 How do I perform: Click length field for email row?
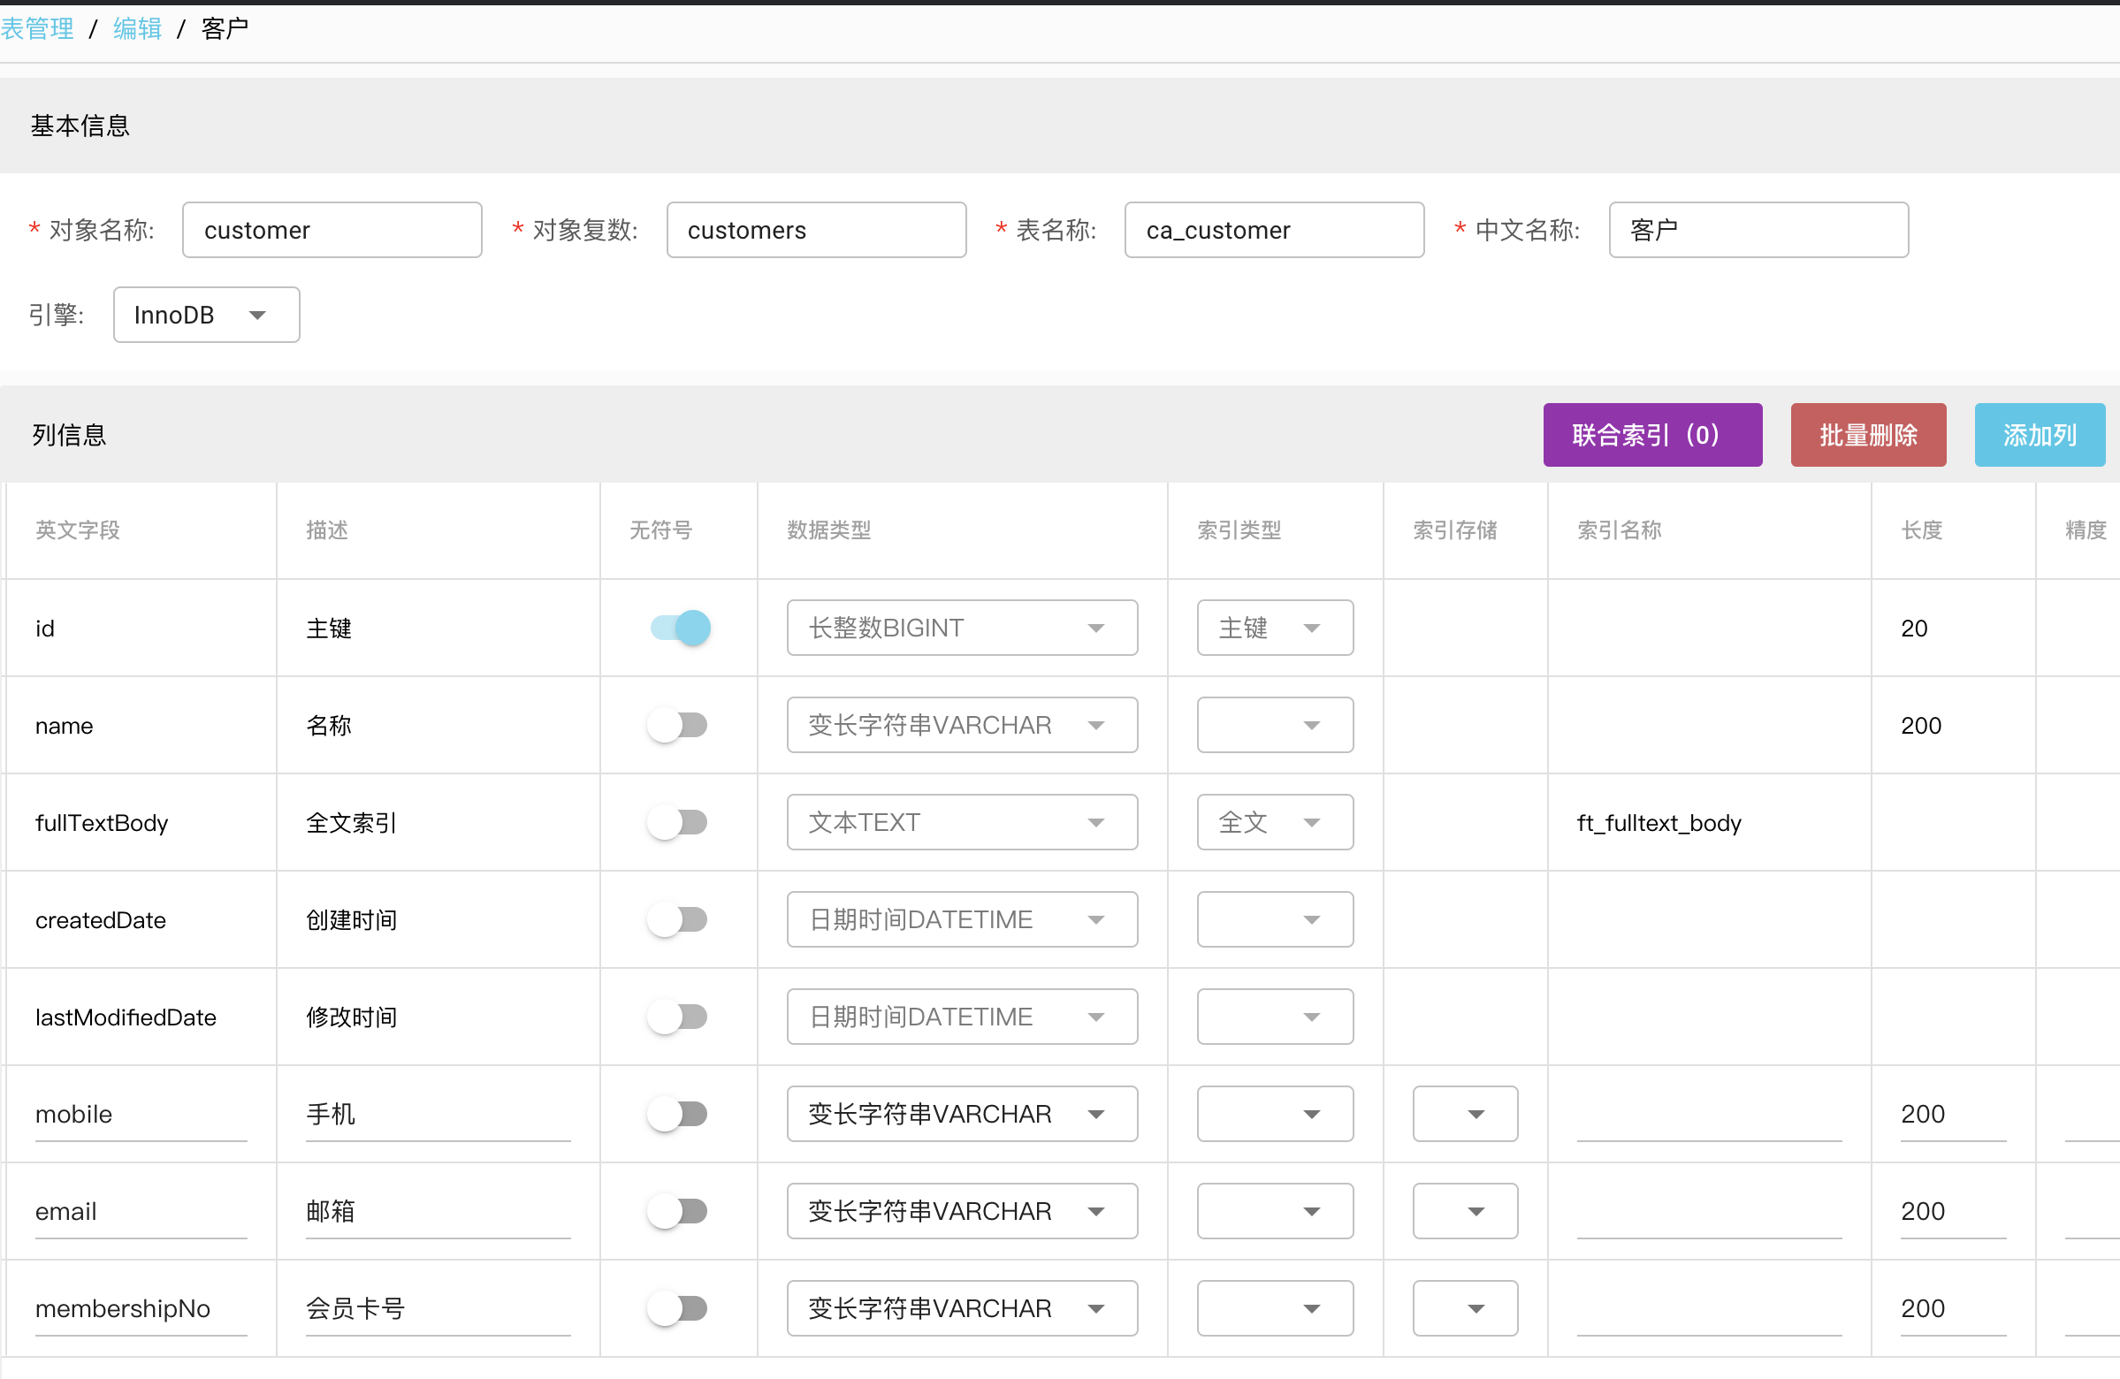[1951, 1211]
